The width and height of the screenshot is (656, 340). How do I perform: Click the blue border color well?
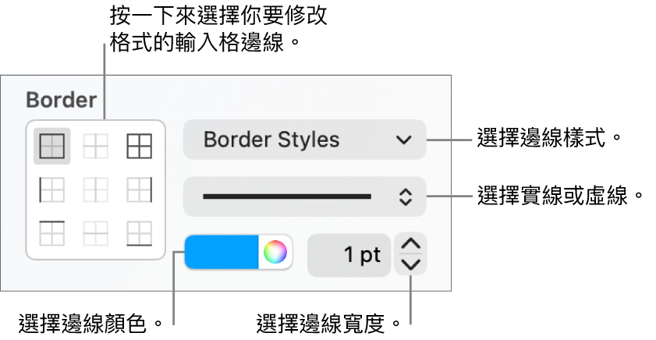222,252
